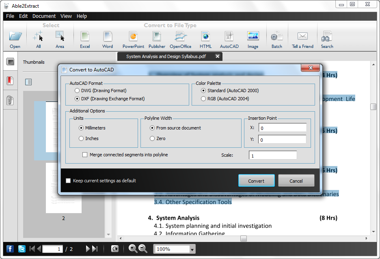Convert to PowerPoint icon
Viewport: 380px width, 259px height.
[x=133, y=37]
